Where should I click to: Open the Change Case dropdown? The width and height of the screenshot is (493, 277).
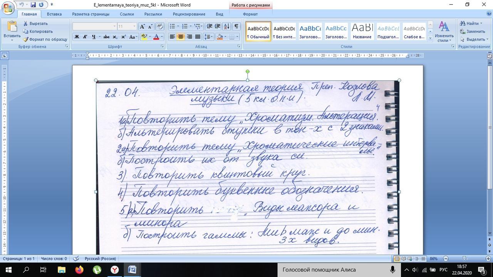tap(133, 37)
